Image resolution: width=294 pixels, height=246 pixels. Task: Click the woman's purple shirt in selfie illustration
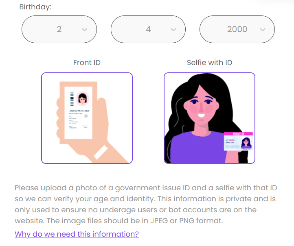point(191,148)
